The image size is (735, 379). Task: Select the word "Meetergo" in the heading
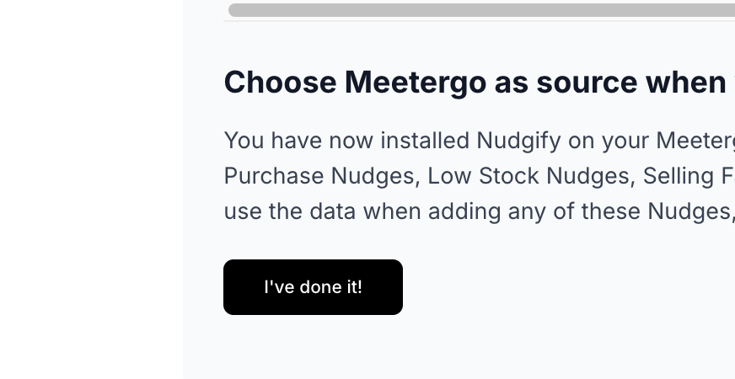416,83
